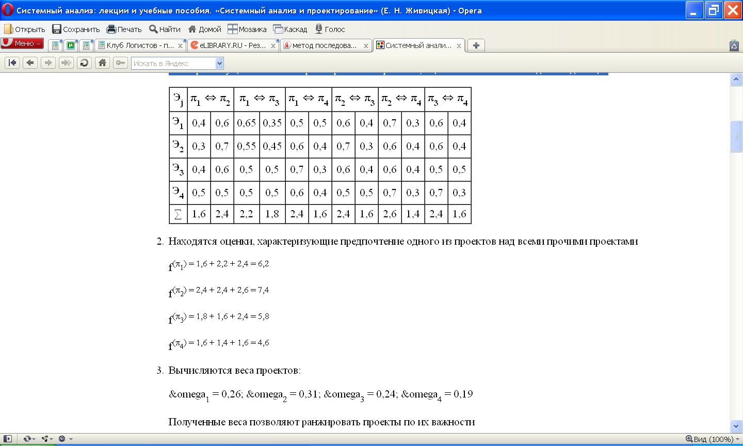The image size is (743, 446).
Task: Click the sentence starting Полученные веса
Action: [321, 422]
